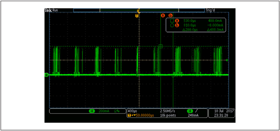Viewport: 280px width, 131px height.
Task: Click the waveform record overview bar at top
Action: click(139, 10)
